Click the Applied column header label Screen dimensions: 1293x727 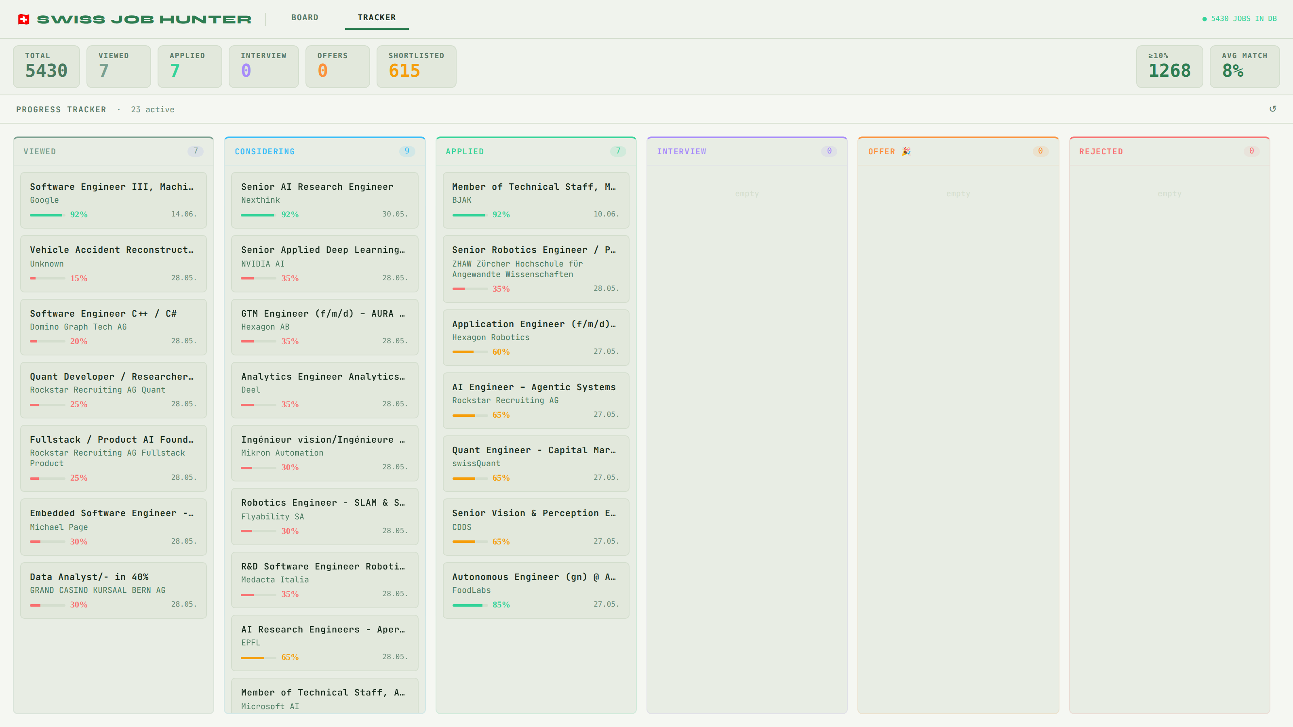(x=465, y=151)
